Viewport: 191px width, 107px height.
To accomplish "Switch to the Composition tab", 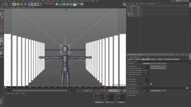I will 176,59.
